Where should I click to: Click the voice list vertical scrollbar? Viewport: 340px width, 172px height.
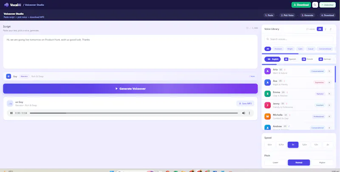(x=335, y=74)
